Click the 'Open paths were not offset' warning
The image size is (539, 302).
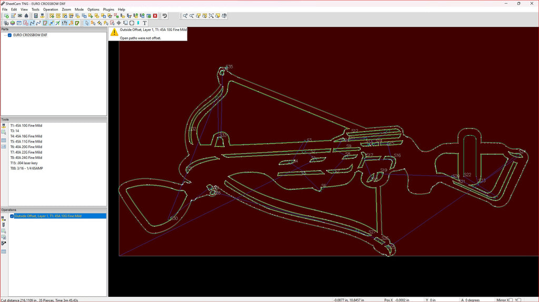pos(140,38)
